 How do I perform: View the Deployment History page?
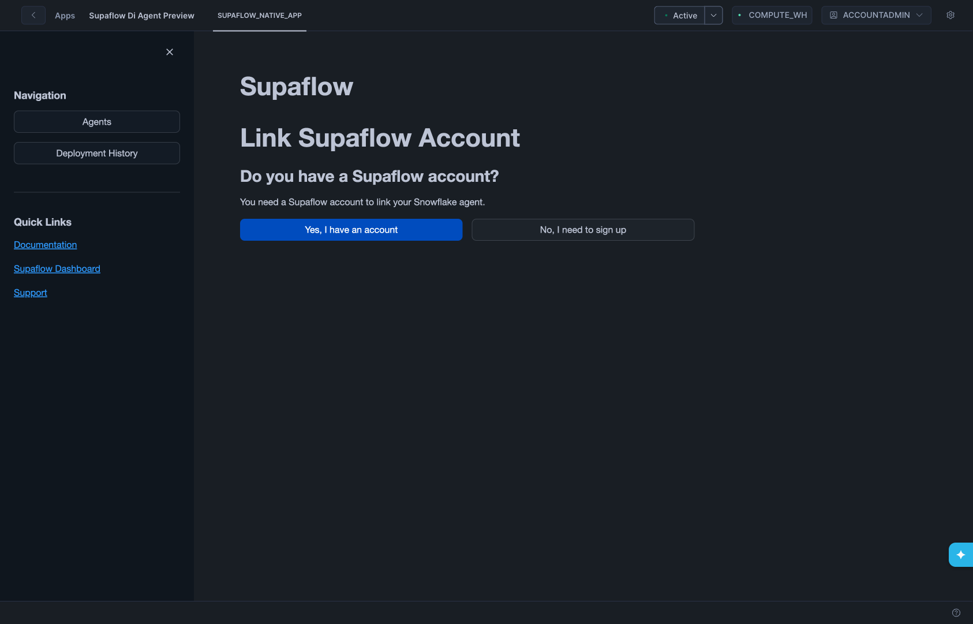pyautogui.click(x=96, y=153)
